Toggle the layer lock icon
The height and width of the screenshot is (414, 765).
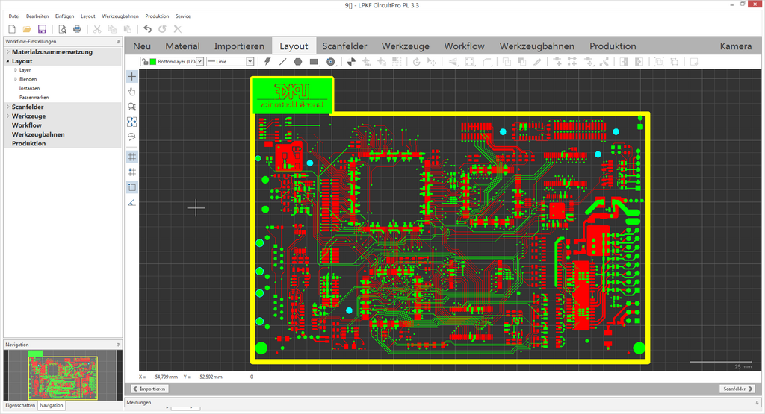144,62
